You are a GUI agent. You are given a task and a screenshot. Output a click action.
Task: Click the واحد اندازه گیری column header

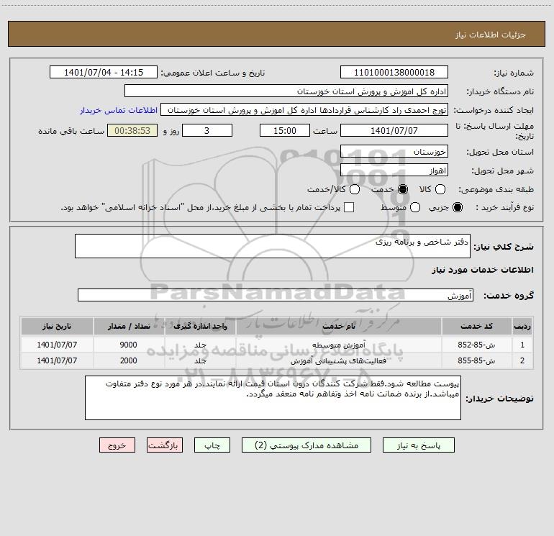coord(200,326)
